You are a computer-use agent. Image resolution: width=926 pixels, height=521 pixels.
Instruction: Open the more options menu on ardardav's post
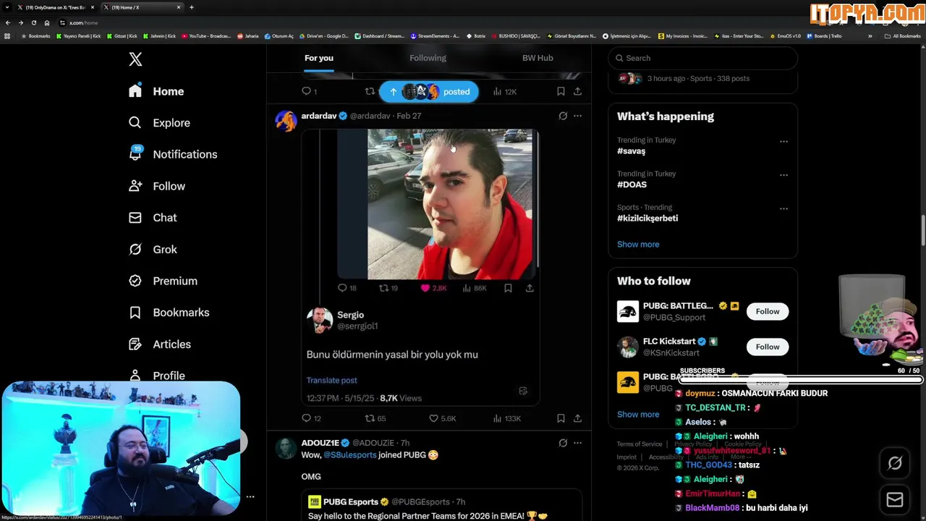(577, 116)
